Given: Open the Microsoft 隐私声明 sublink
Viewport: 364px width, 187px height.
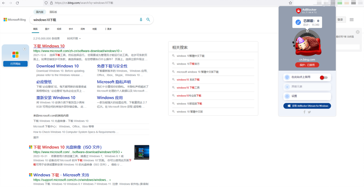Looking at the screenshot, I should (x=114, y=82).
